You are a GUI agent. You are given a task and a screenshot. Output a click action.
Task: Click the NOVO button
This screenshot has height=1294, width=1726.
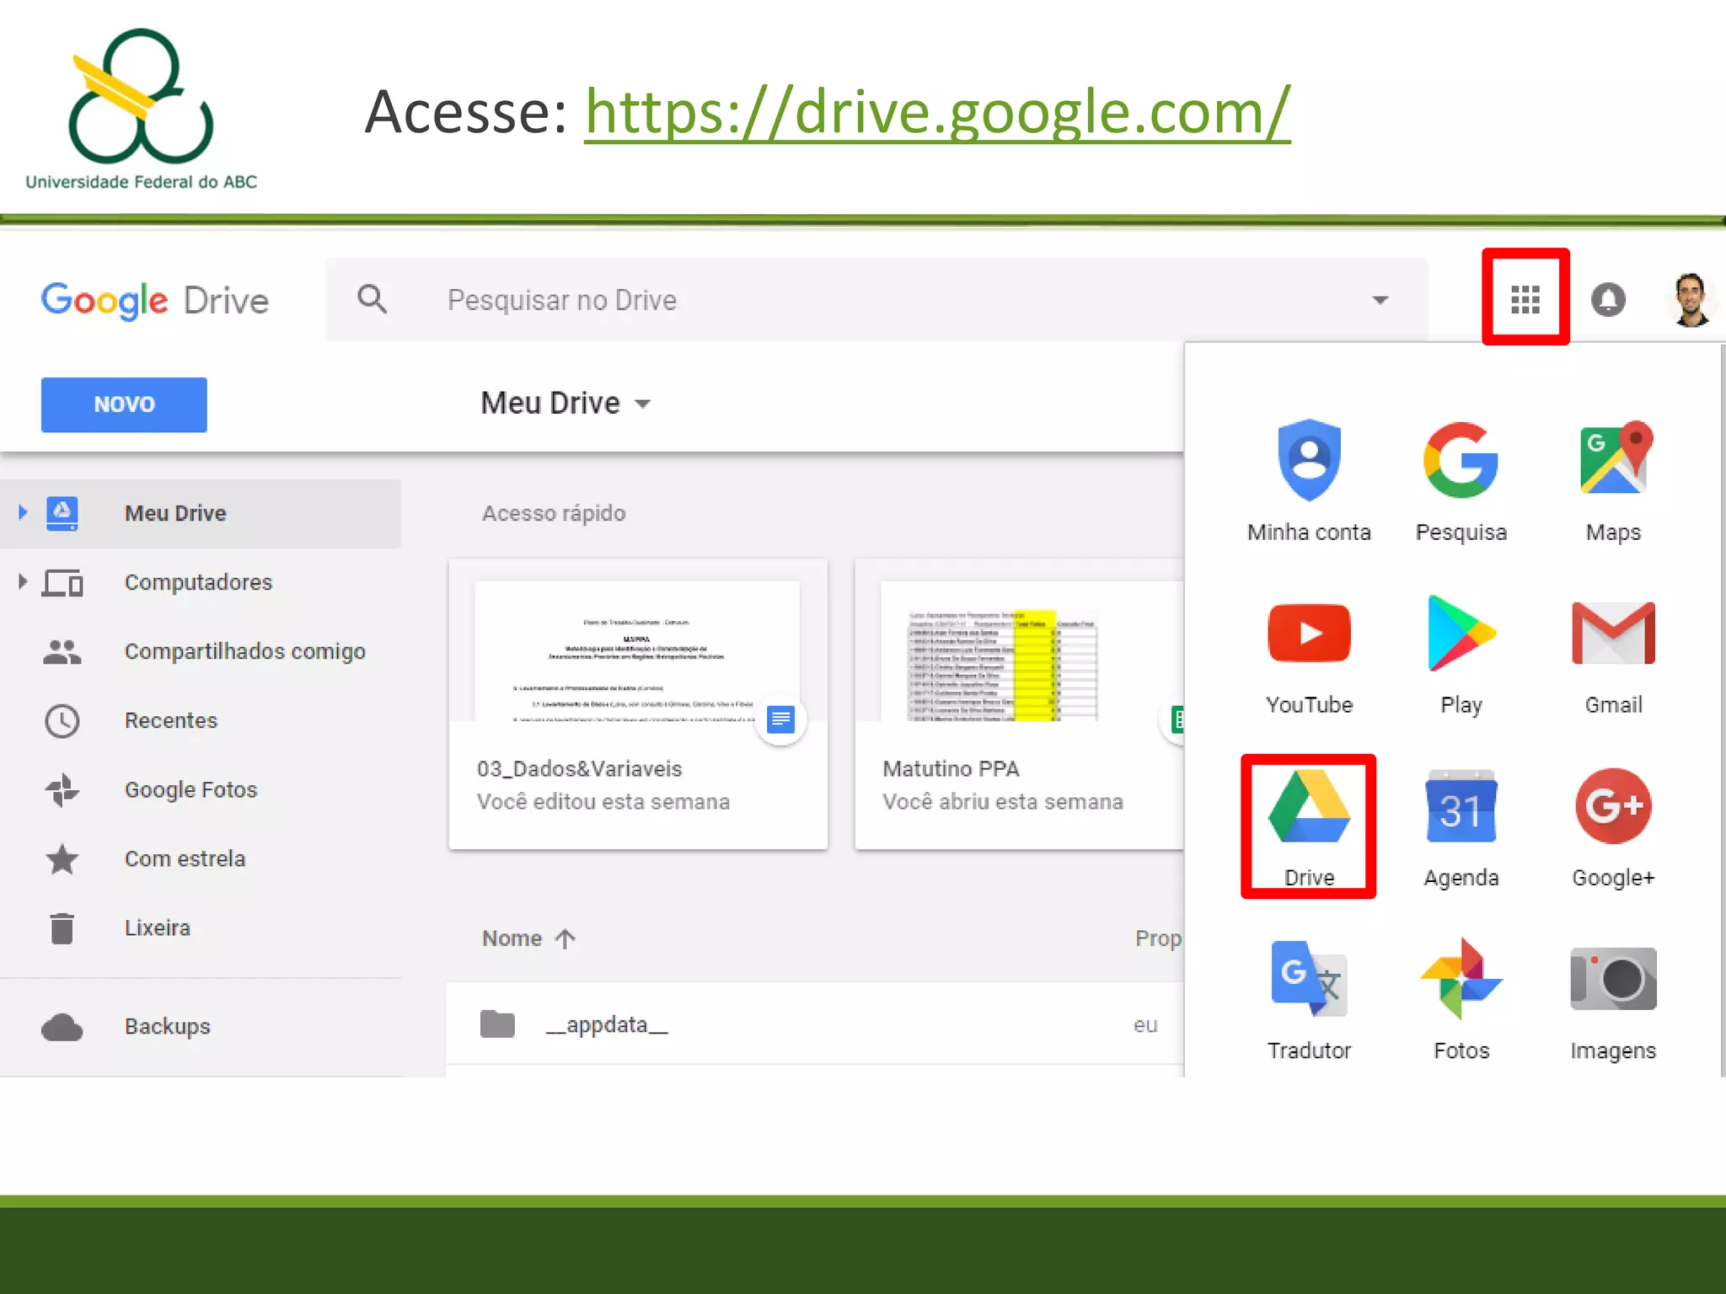coord(124,404)
